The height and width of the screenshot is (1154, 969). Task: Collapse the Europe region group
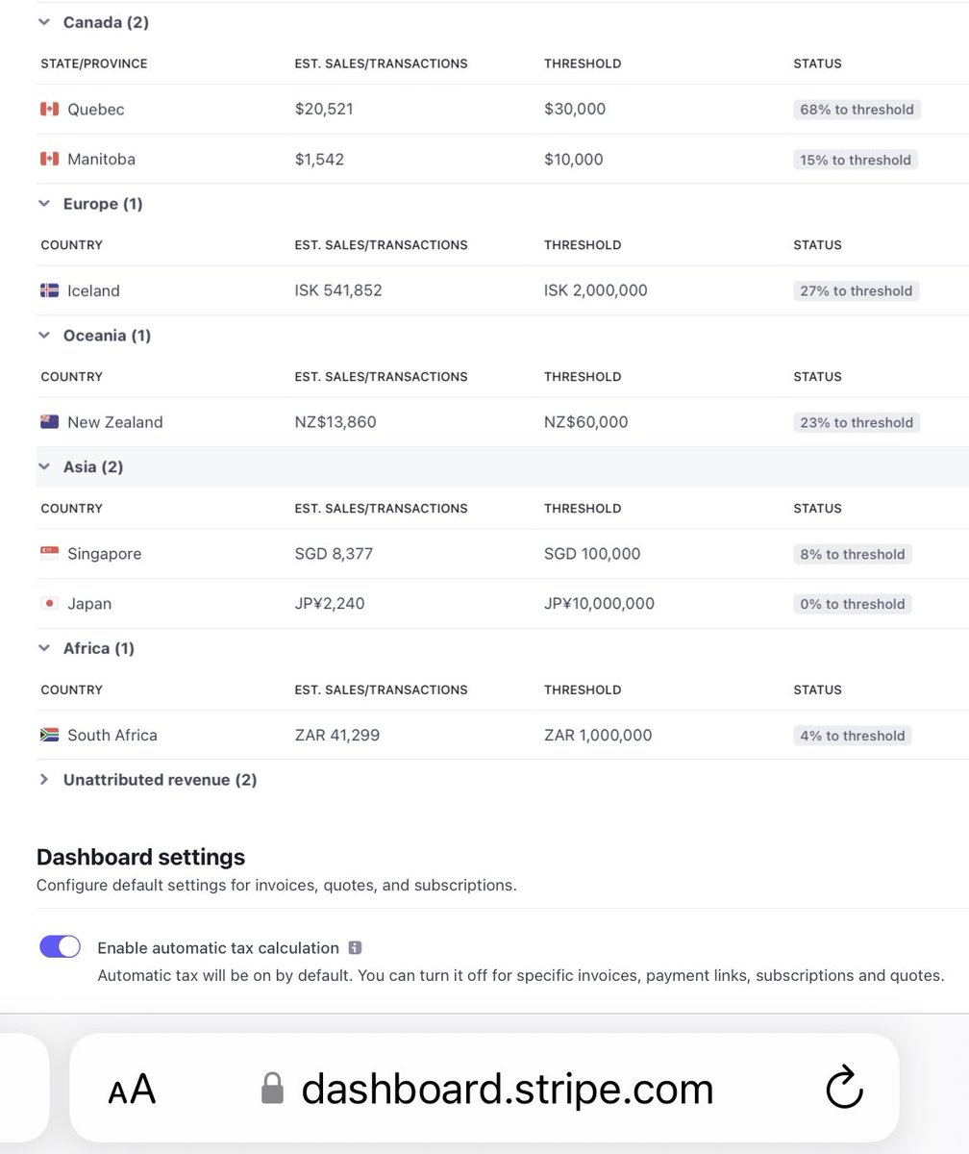point(44,204)
